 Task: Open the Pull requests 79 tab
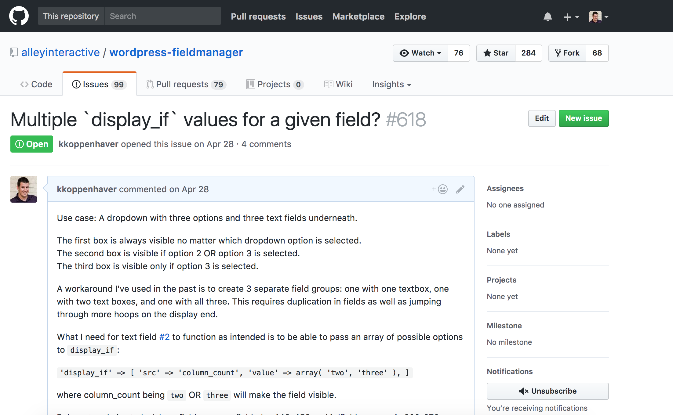pos(186,84)
